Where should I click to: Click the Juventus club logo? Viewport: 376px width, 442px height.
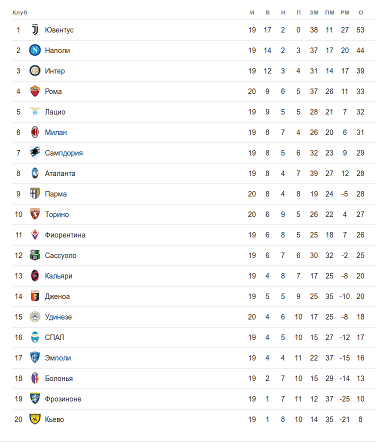[35, 30]
